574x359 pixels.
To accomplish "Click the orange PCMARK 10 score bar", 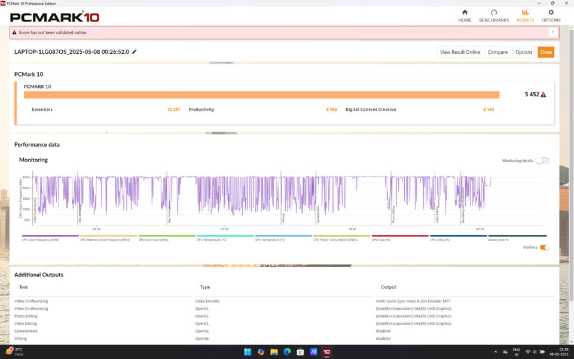I will 261,95.
